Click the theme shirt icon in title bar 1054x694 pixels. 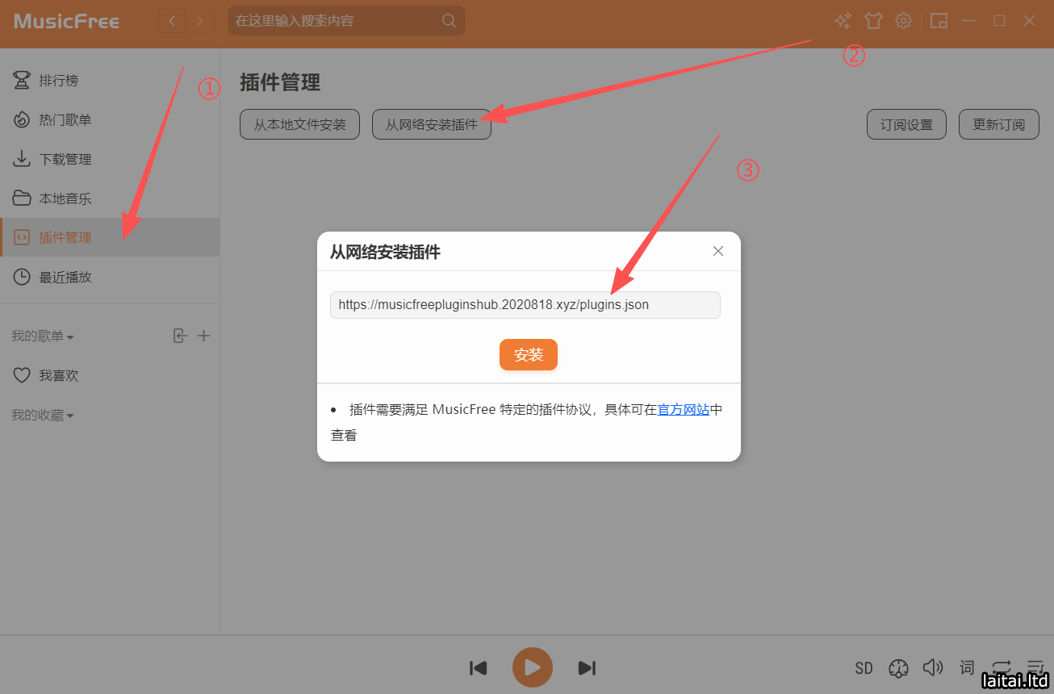(873, 21)
